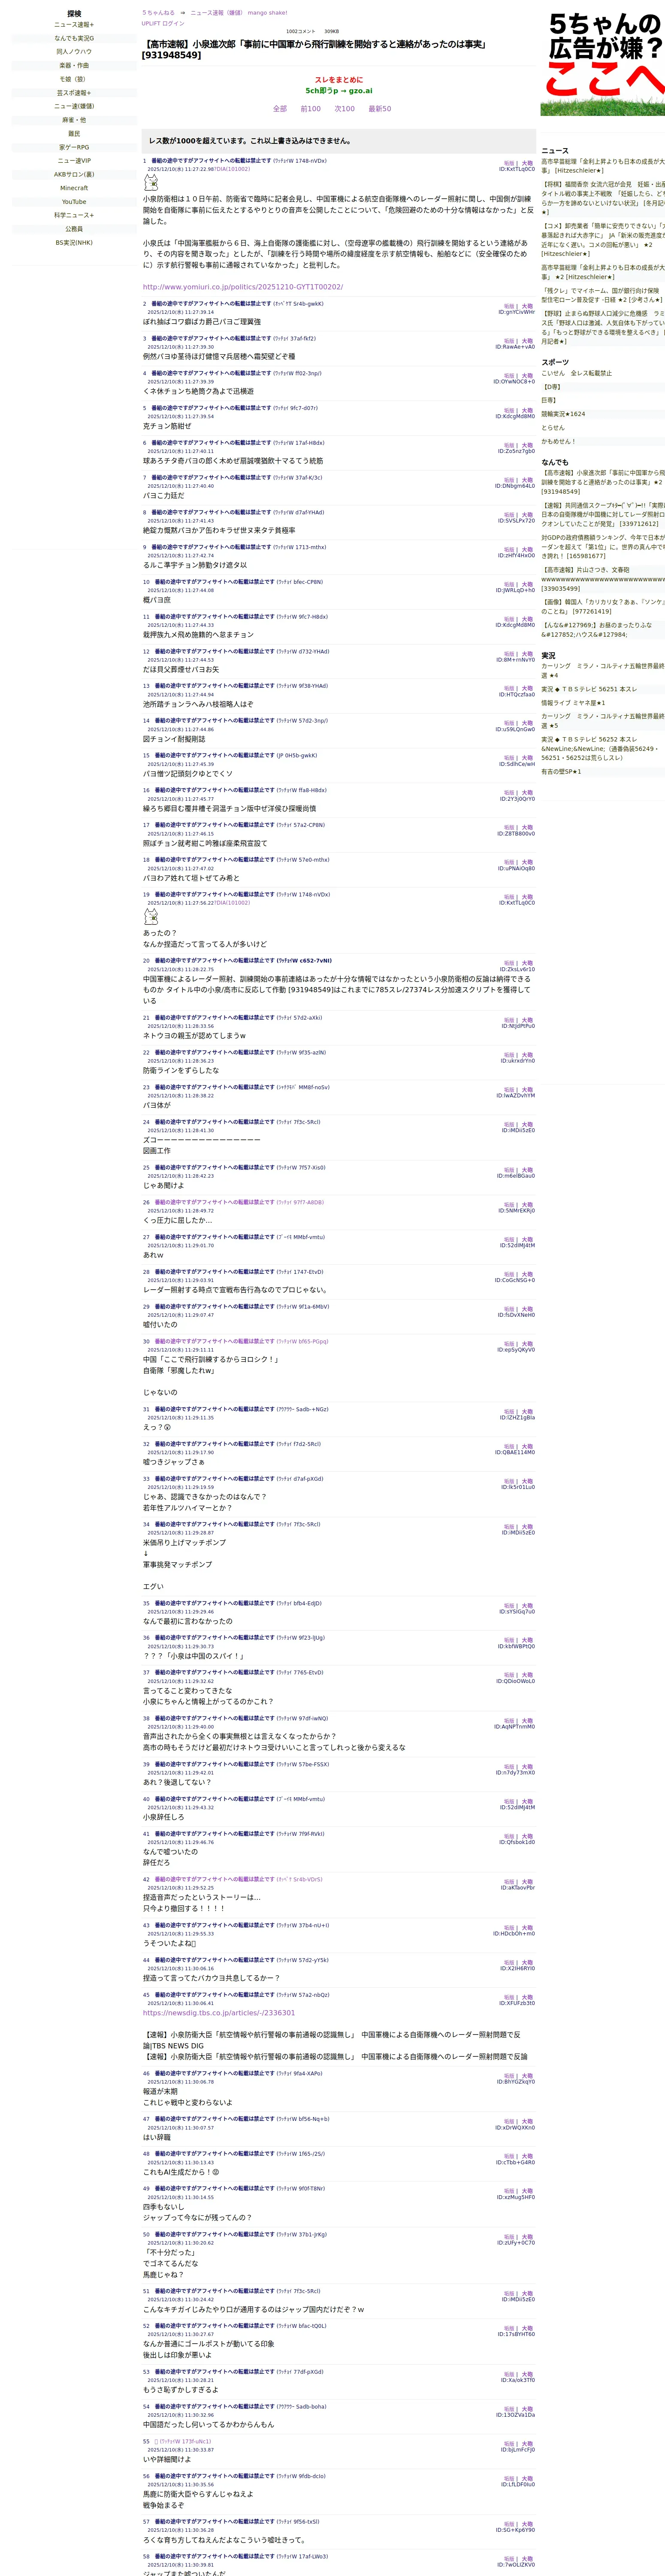Click 大砲 link on post 2

pos(527,306)
